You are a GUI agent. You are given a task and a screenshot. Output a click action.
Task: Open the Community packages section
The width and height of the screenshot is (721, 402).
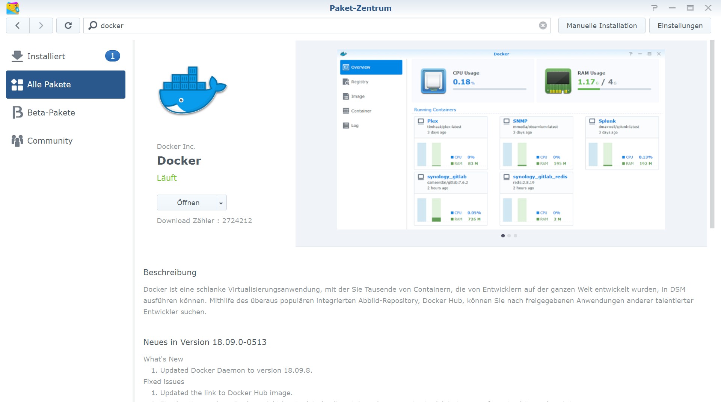[17, 141]
